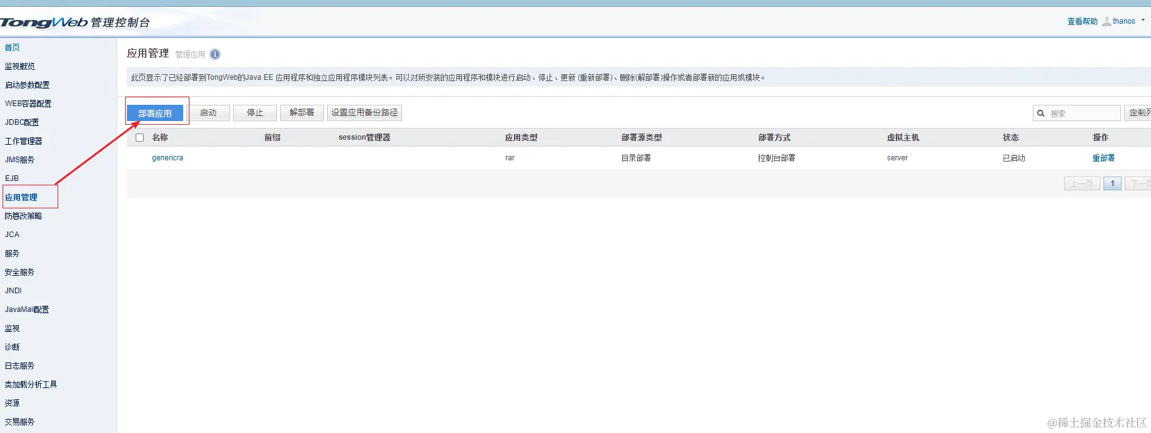Select JCA in the sidebar
Viewport: 1151px width, 433px height.
click(x=12, y=235)
